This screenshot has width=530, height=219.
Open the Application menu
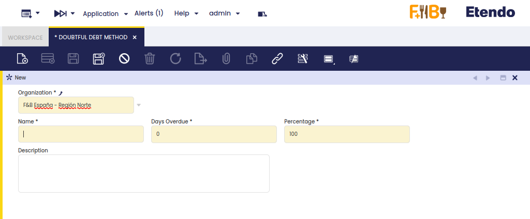click(x=106, y=14)
